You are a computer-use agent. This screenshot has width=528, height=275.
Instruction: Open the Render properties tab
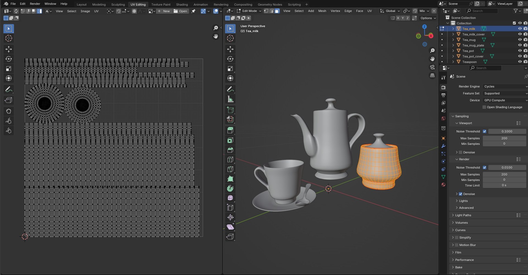[x=443, y=87]
